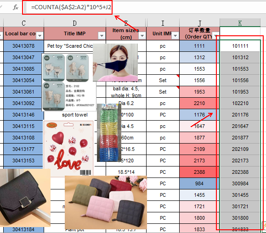Select column C header
The height and width of the screenshot is (233, 266).
[x=23, y=23]
